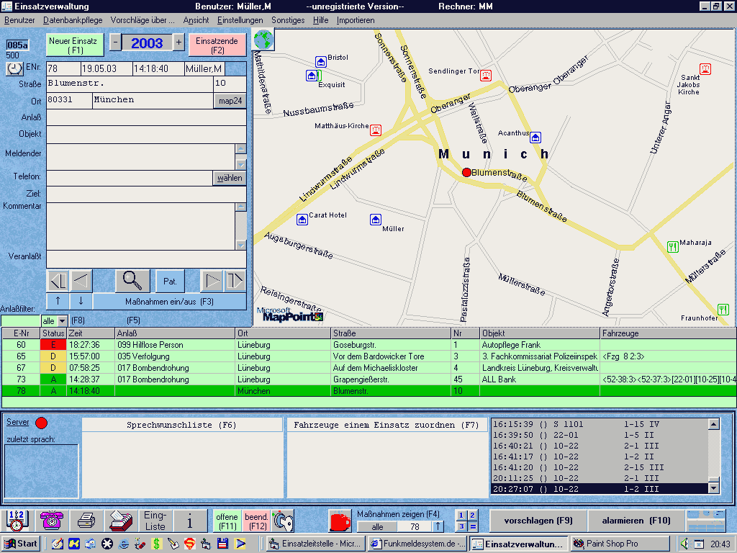Click the magnifying glass search button

(132, 281)
